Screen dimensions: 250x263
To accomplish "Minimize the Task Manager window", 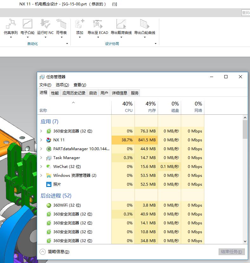I will [x=212, y=77].
